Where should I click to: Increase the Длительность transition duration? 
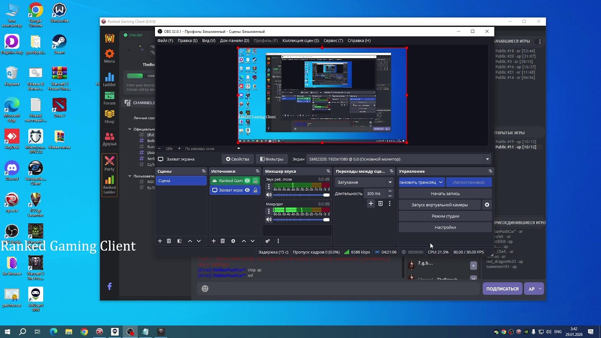click(x=390, y=191)
